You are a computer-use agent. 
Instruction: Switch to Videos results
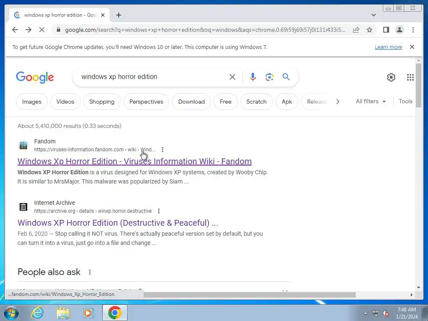point(65,102)
